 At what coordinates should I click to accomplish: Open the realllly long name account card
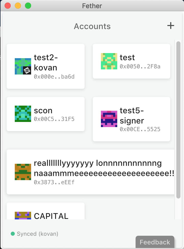(90, 172)
